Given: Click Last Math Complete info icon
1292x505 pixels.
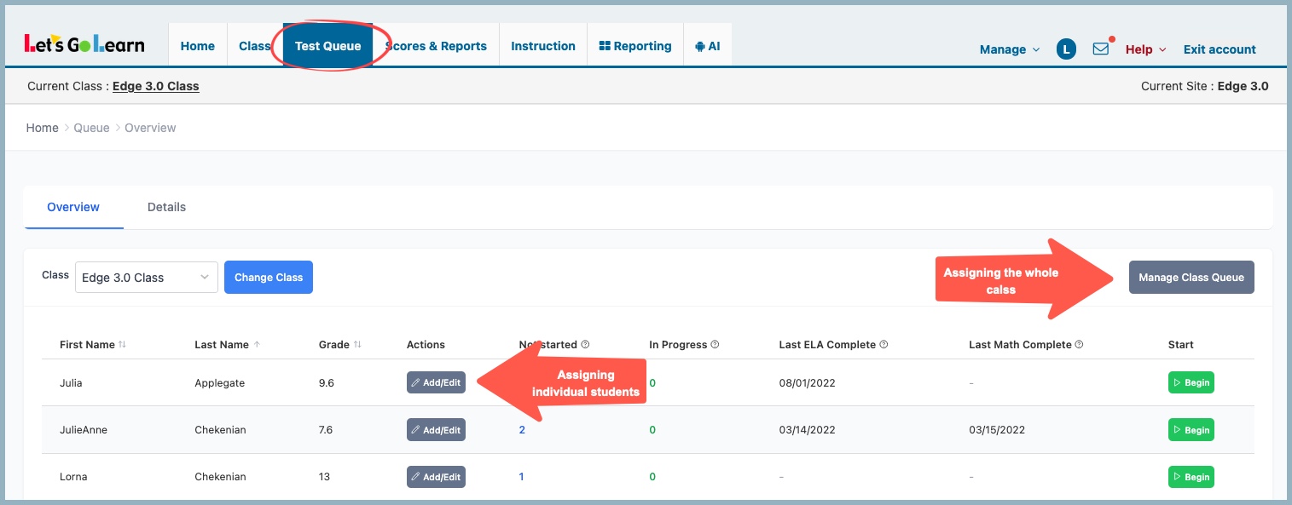Looking at the screenshot, I should (1079, 345).
